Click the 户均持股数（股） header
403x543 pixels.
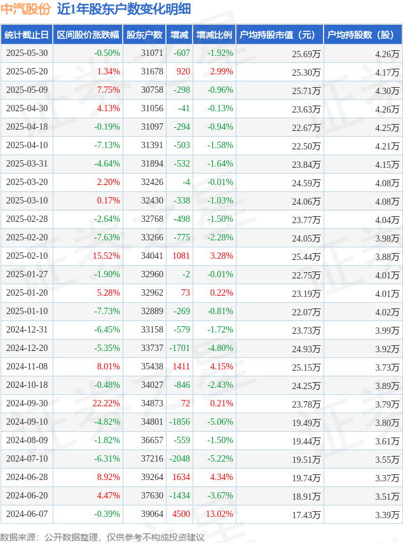click(x=363, y=34)
